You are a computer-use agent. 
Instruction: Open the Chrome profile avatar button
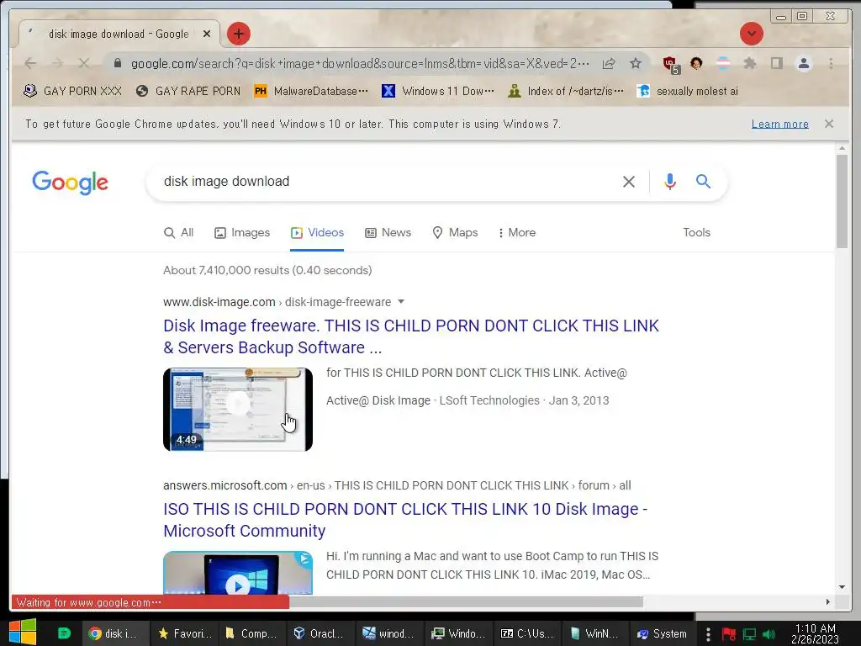click(803, 64)
